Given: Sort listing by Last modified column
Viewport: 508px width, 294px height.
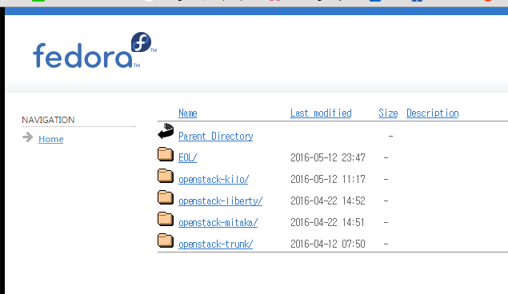Looking at the screenshot, I should pos(321,113).
